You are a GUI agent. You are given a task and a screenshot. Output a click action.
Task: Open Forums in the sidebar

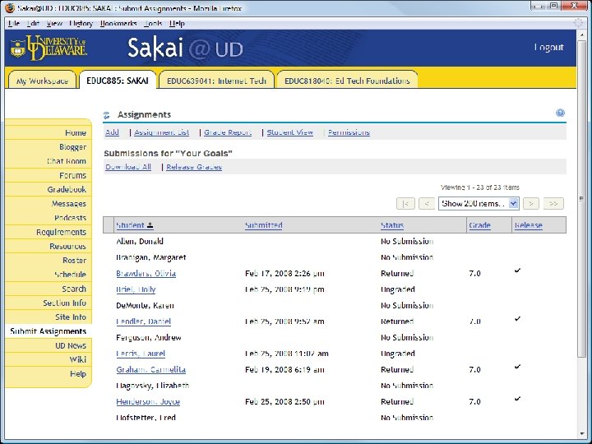pos(73,176)
